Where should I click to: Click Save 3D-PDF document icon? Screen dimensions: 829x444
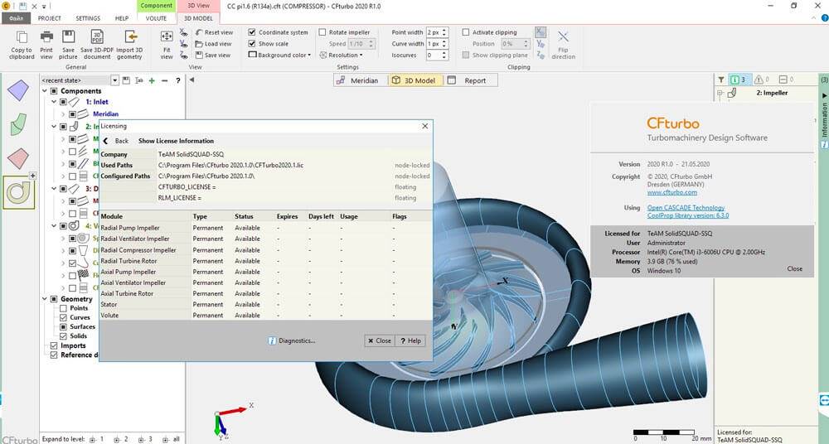(x=96, y=37)
